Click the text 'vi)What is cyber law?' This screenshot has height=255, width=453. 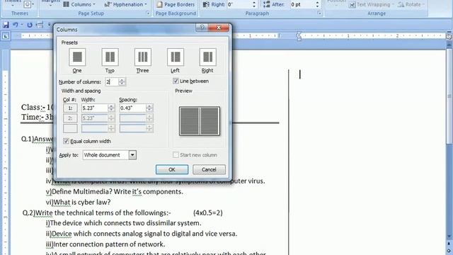[x=78, y=202]
